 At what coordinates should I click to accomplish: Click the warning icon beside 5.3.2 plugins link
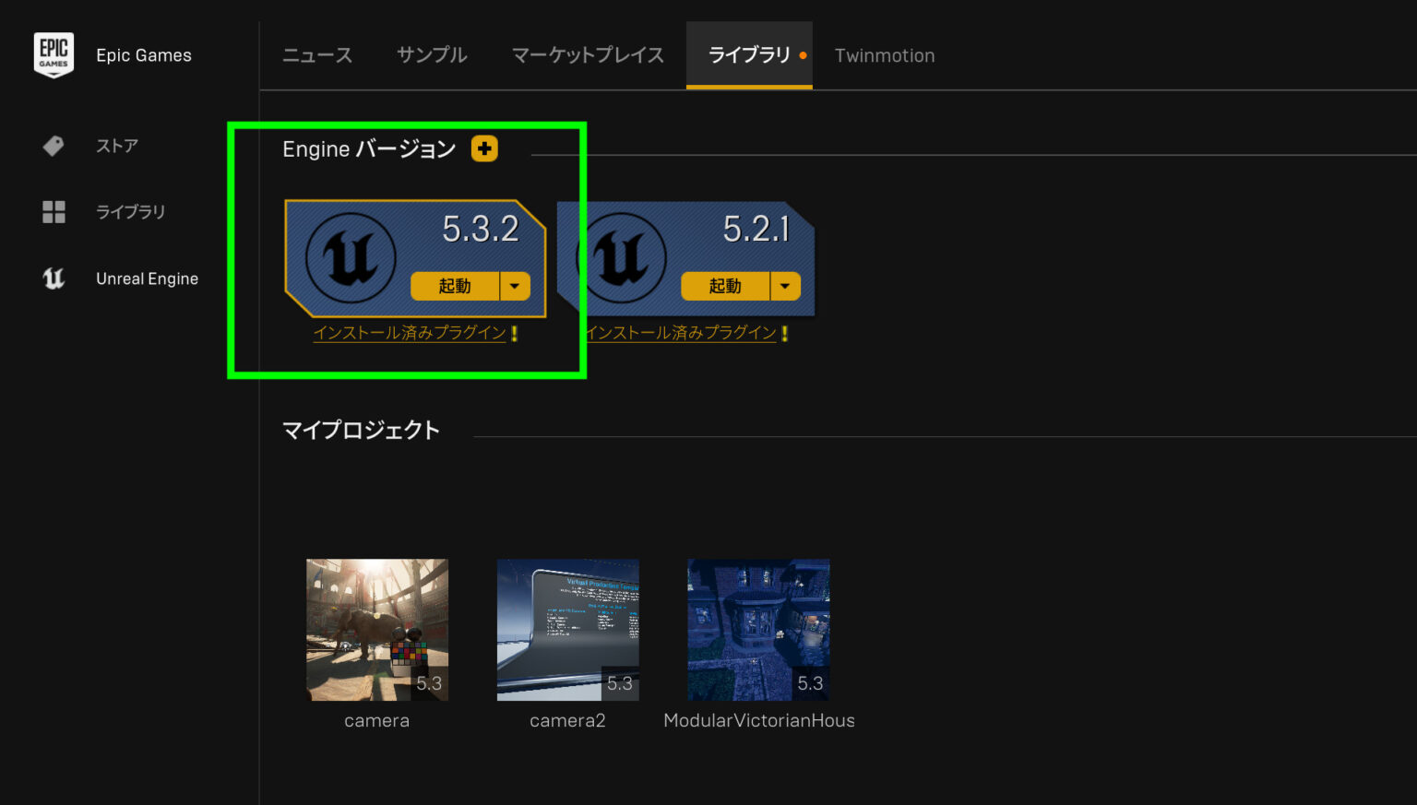point(515,334)
